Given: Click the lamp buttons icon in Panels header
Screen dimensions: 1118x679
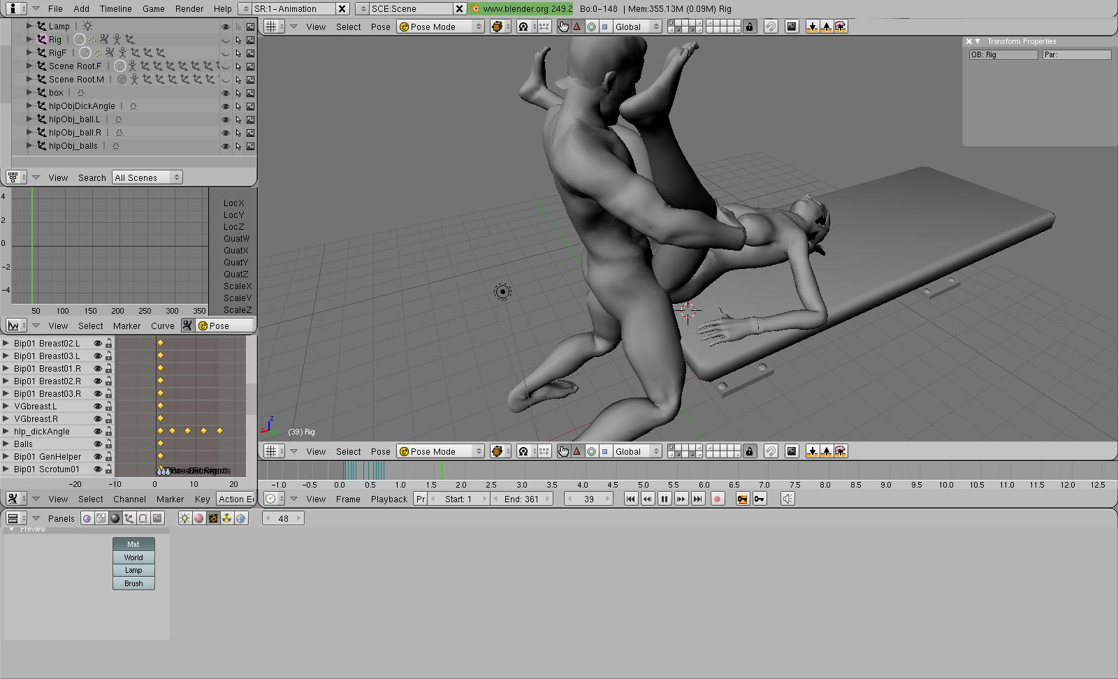Looking at the screenshot, I should (x=184, y=518).
